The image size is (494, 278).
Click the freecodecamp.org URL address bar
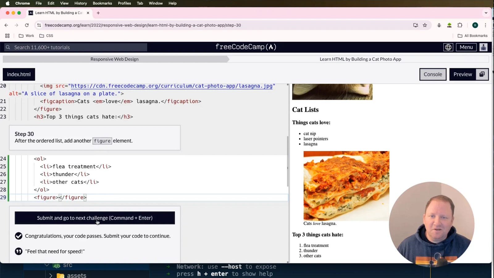point(143,25)
